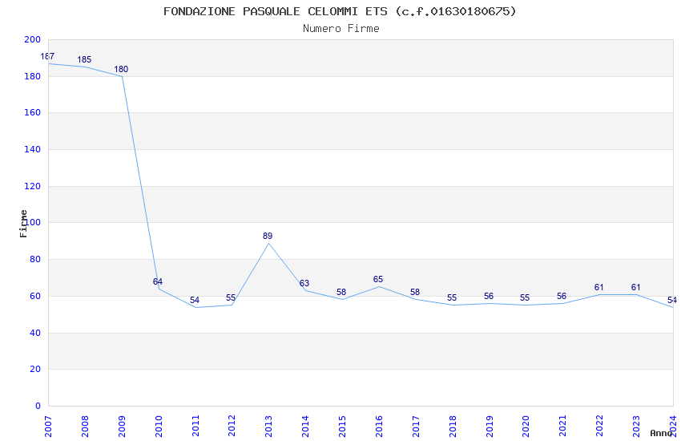Viewport: 681px width, 441px height.
Task: Click x-axis year label 2007
Action: point(48,427)
